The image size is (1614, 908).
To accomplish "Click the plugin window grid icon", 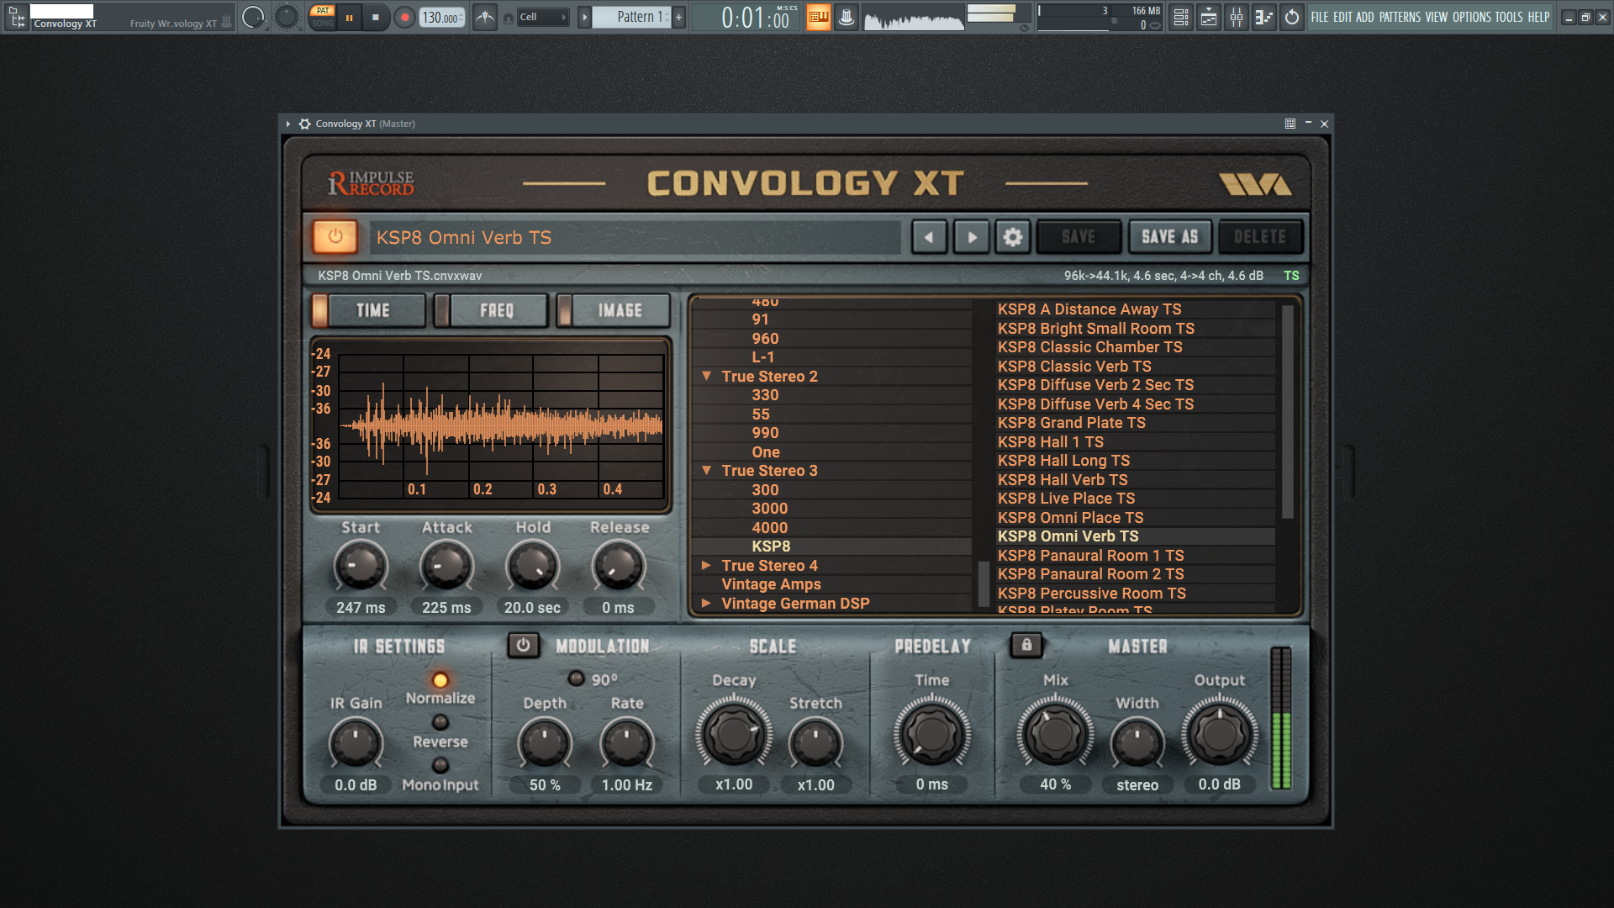I will pos(1290,124).
